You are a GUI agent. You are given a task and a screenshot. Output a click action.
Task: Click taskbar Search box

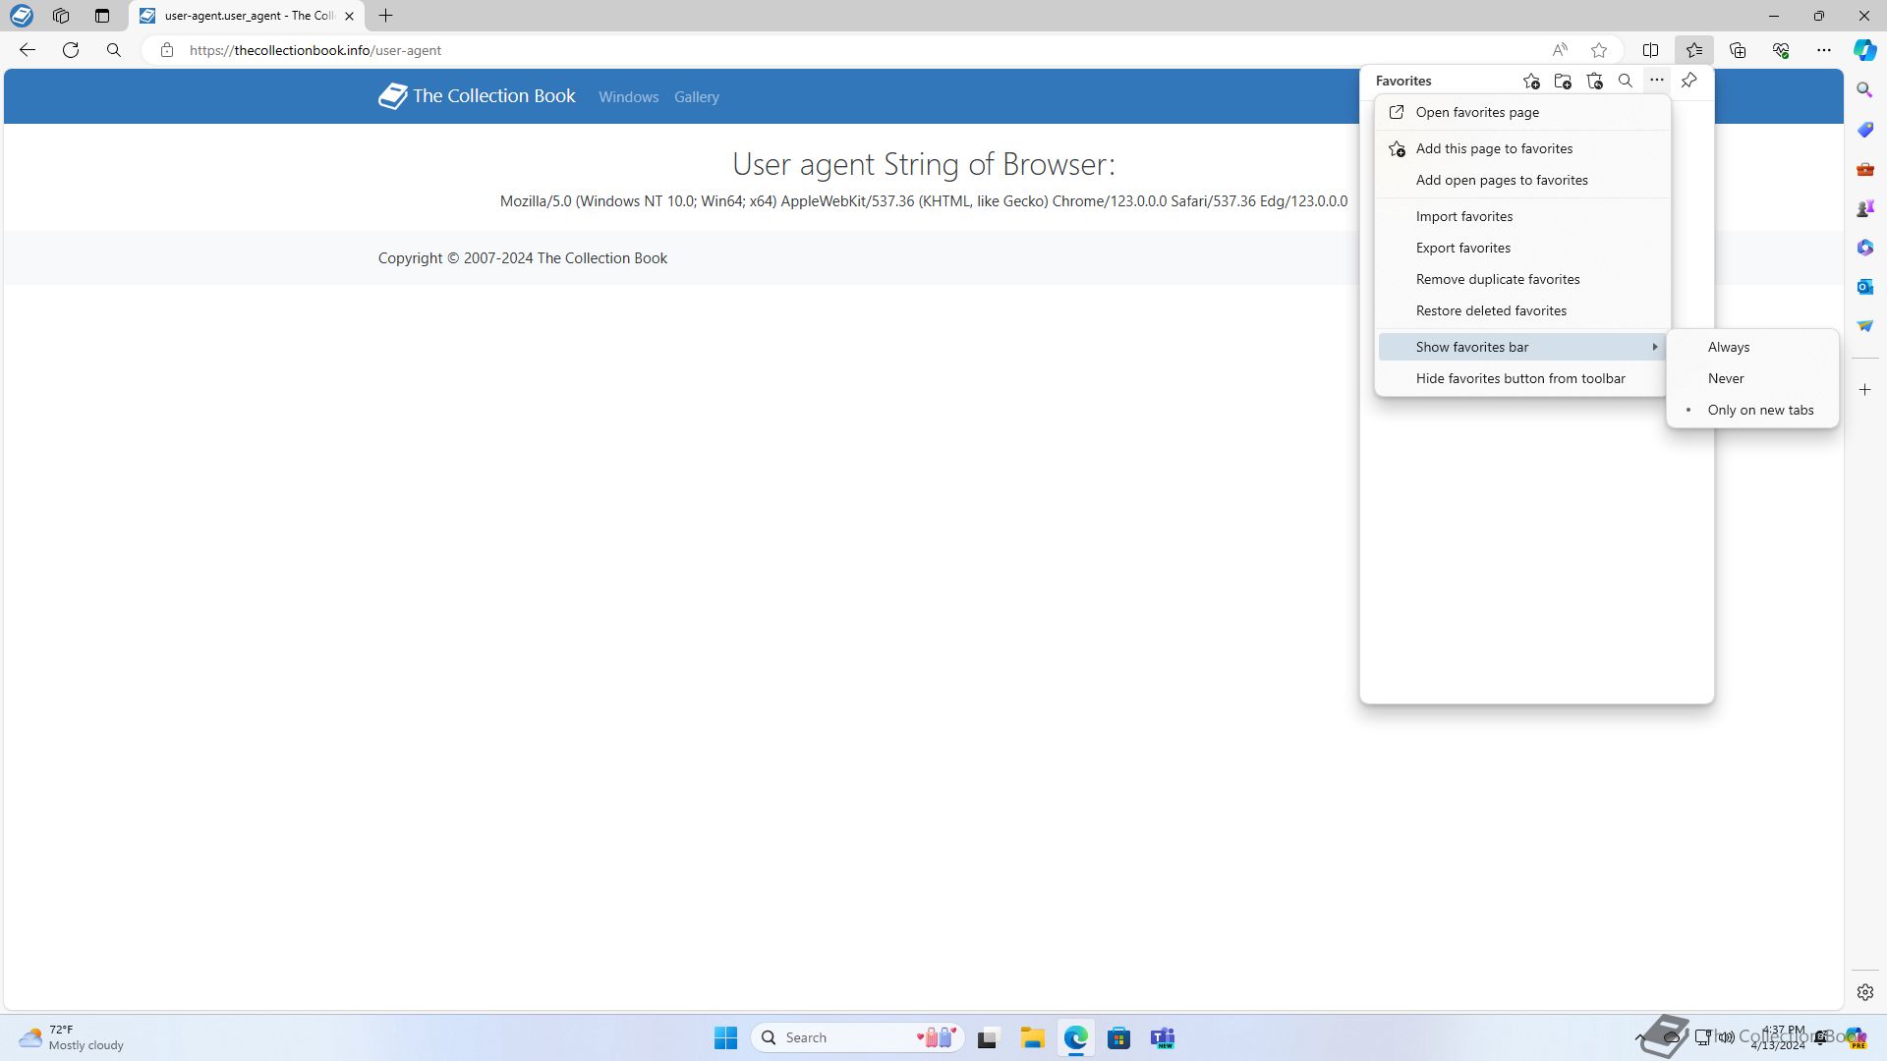[857, 1037]
